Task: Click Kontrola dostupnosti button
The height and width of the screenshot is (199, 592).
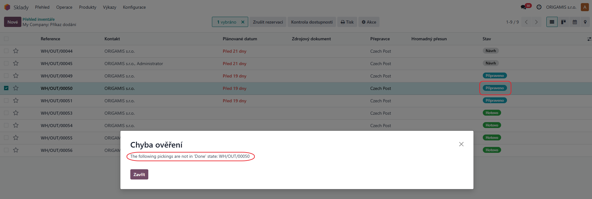Action: [312, 22]
